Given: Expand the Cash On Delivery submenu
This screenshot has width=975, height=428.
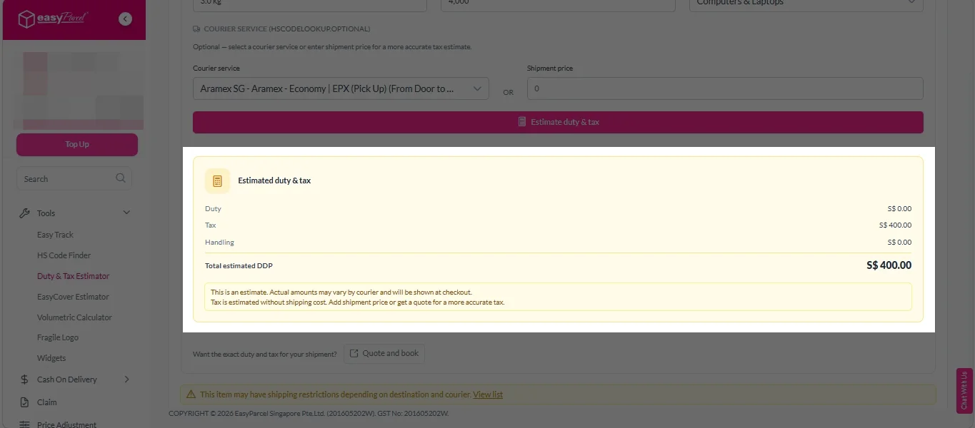Looking at the screenshot, I should tap(127, 379).
